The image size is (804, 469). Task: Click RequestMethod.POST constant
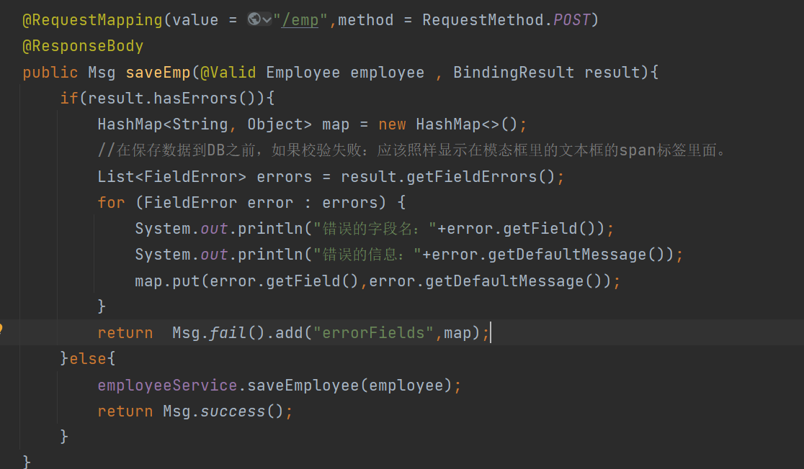point(506,20)
